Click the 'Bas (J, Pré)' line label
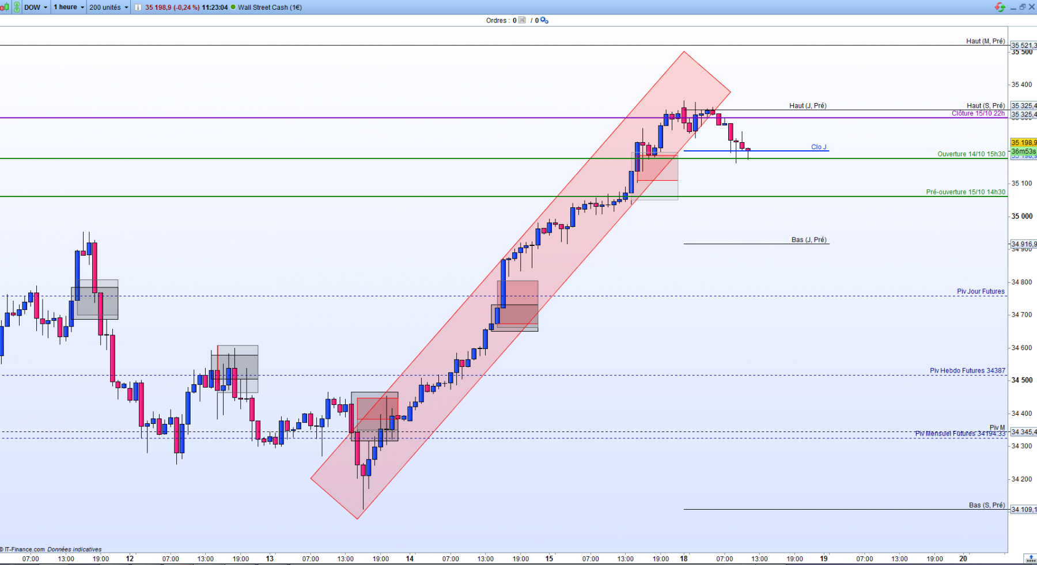The width and height of the screenshot is (1037, 565). 809,240
